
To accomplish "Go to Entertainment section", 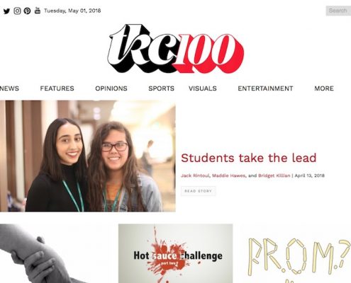I will point(265,88).
